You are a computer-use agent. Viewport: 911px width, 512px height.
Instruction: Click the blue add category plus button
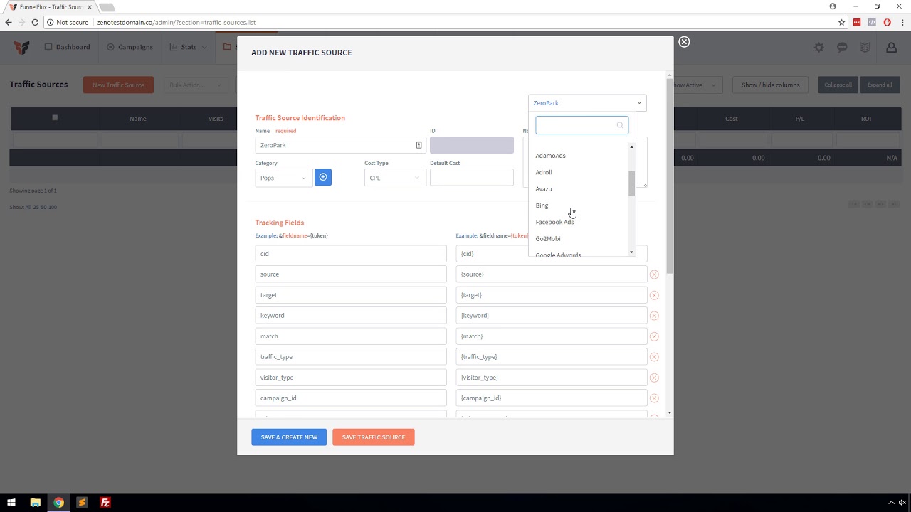(x=323, y=177)
